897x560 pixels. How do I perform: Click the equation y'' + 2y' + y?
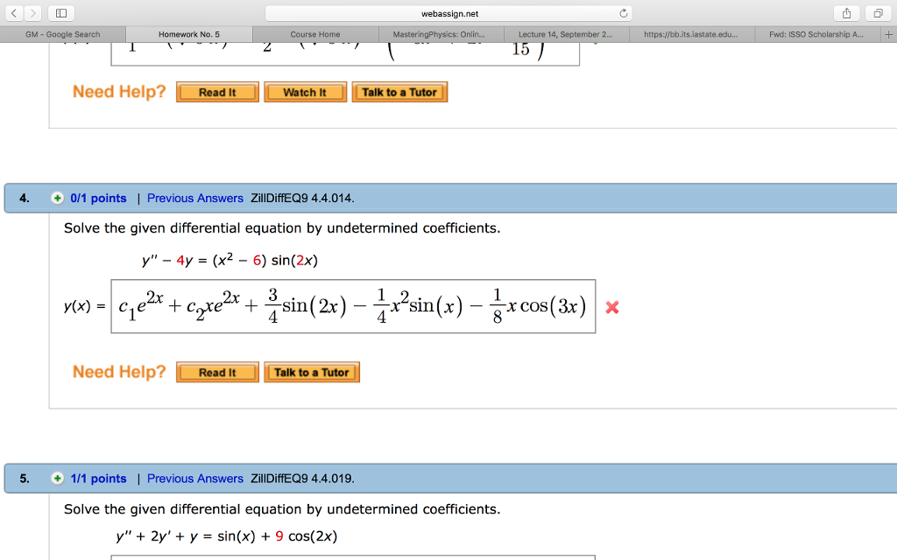tap(227, 536)
